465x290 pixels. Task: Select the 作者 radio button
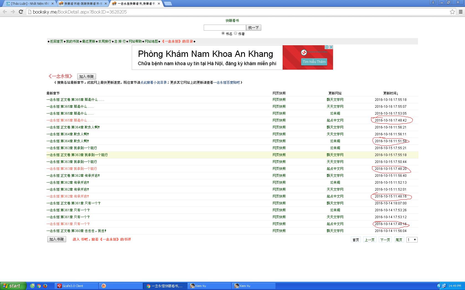click(236, 33)
